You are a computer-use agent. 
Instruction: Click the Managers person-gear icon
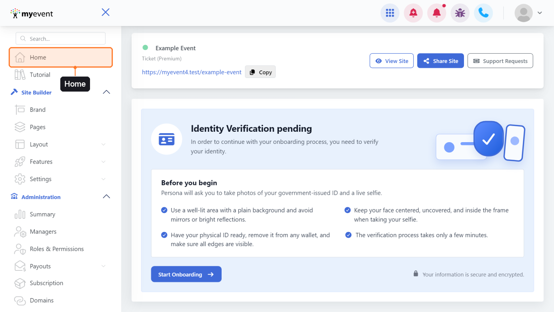[20, 232]
